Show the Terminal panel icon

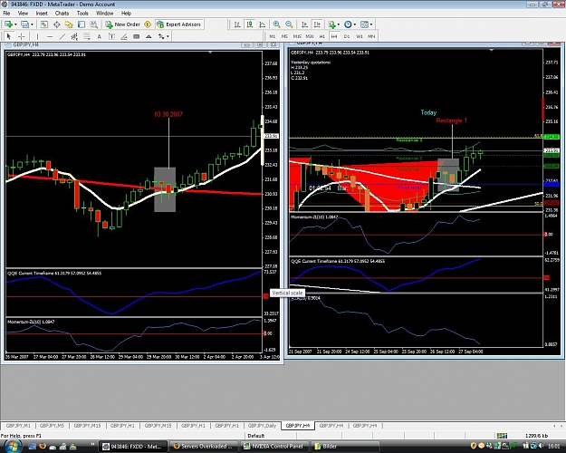(82, 24)
